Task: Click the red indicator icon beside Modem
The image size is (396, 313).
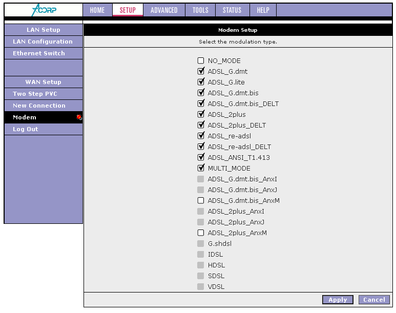Action: point(79,117)
